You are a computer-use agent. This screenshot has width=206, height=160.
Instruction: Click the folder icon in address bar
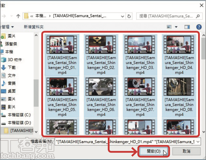pyautogui.click(x=26, y=16)
